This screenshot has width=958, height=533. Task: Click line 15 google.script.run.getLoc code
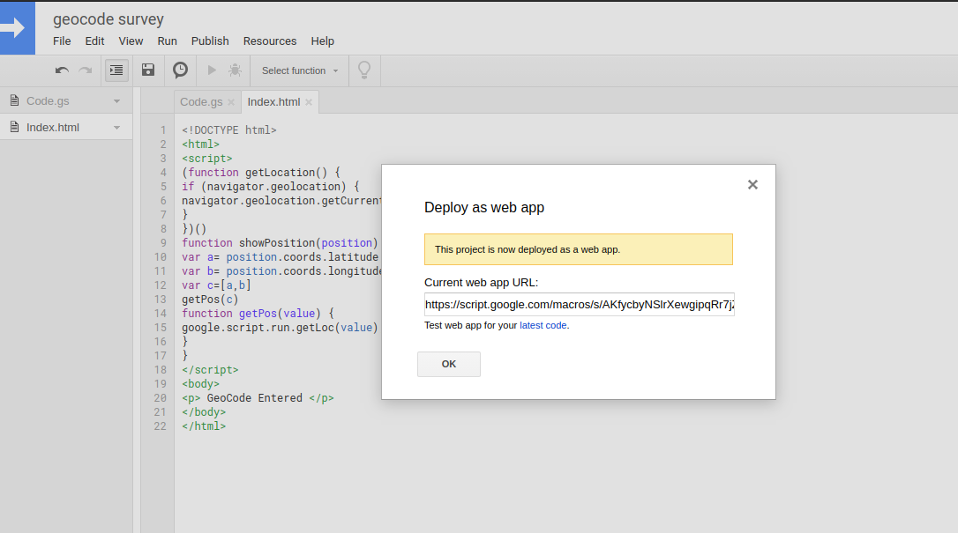coord(280,328)
